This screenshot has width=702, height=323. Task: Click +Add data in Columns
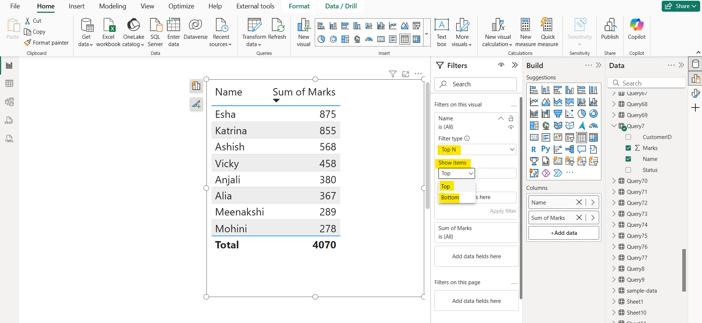[564, 233]
